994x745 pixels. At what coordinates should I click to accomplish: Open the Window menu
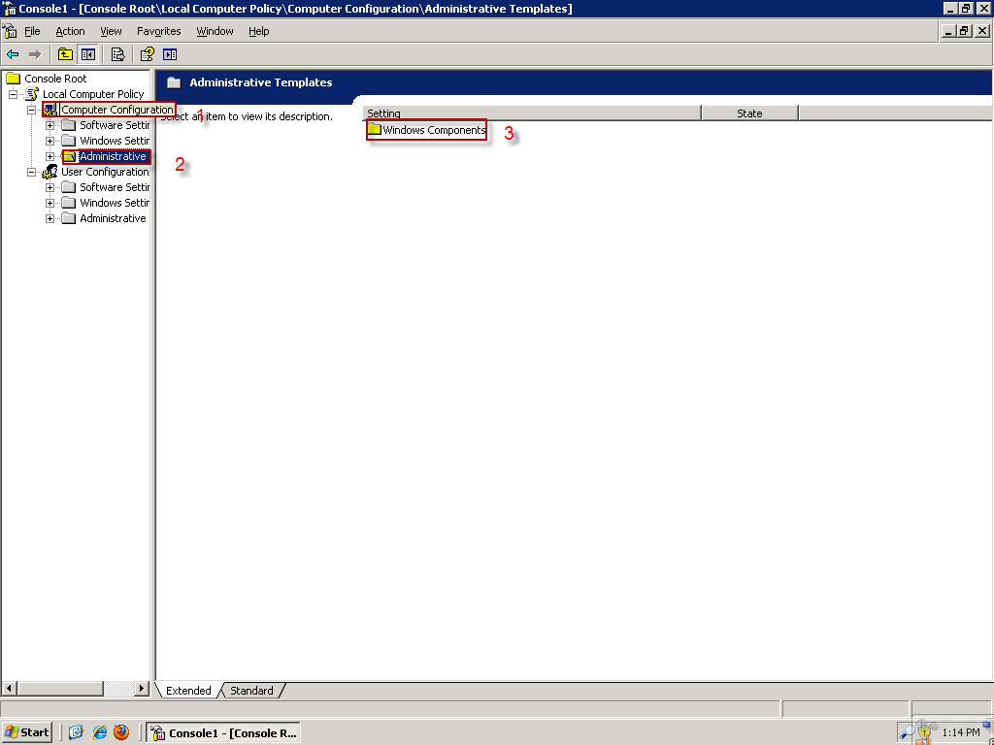click(215, 31)
